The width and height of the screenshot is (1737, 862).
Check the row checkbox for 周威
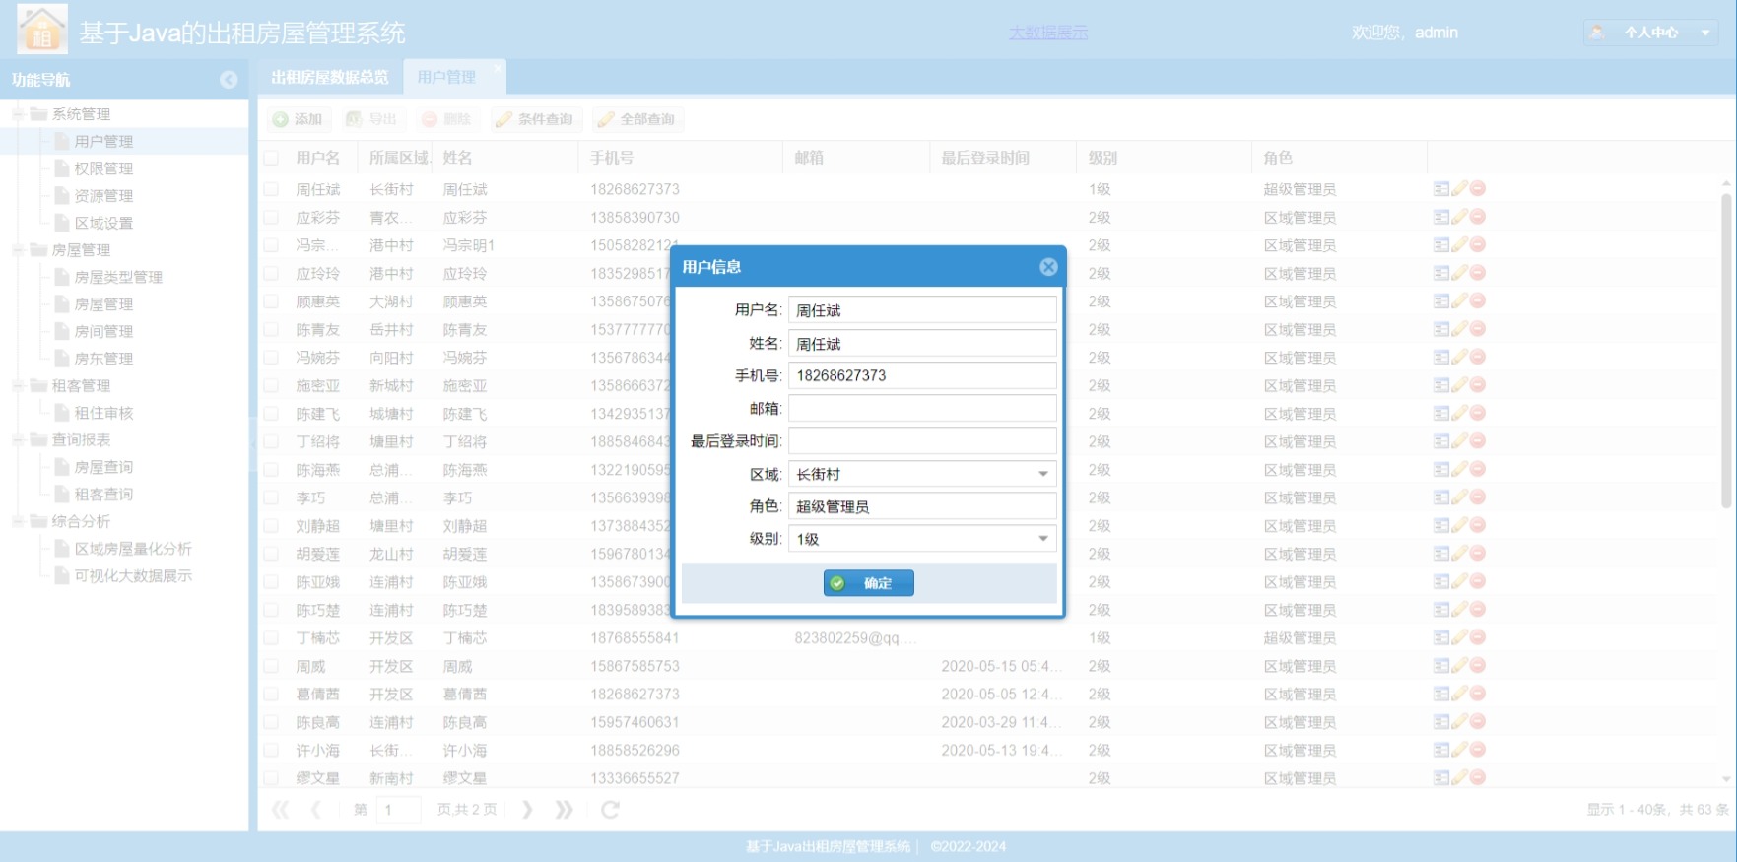tap(272, 667)
